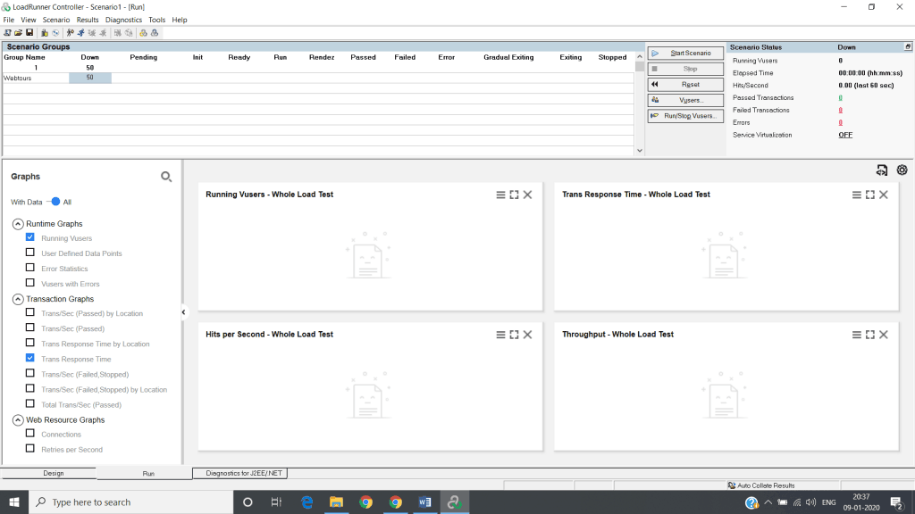915x514 pixels.
Task: Toggle the With Data / All switch
Action: click(x=54, y=202)
